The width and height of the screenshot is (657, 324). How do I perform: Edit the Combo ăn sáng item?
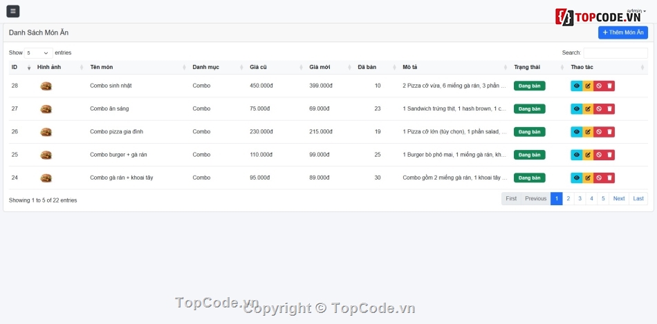point(588,109)
